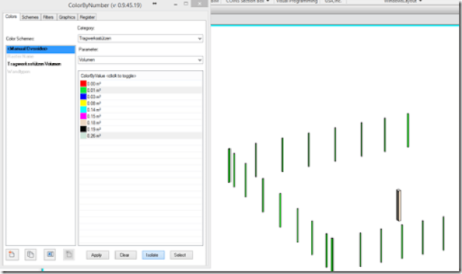Click the magenta swatch for 0.15 m³
The height and width of the screenshot is (274, 462).
pos(83,116)
